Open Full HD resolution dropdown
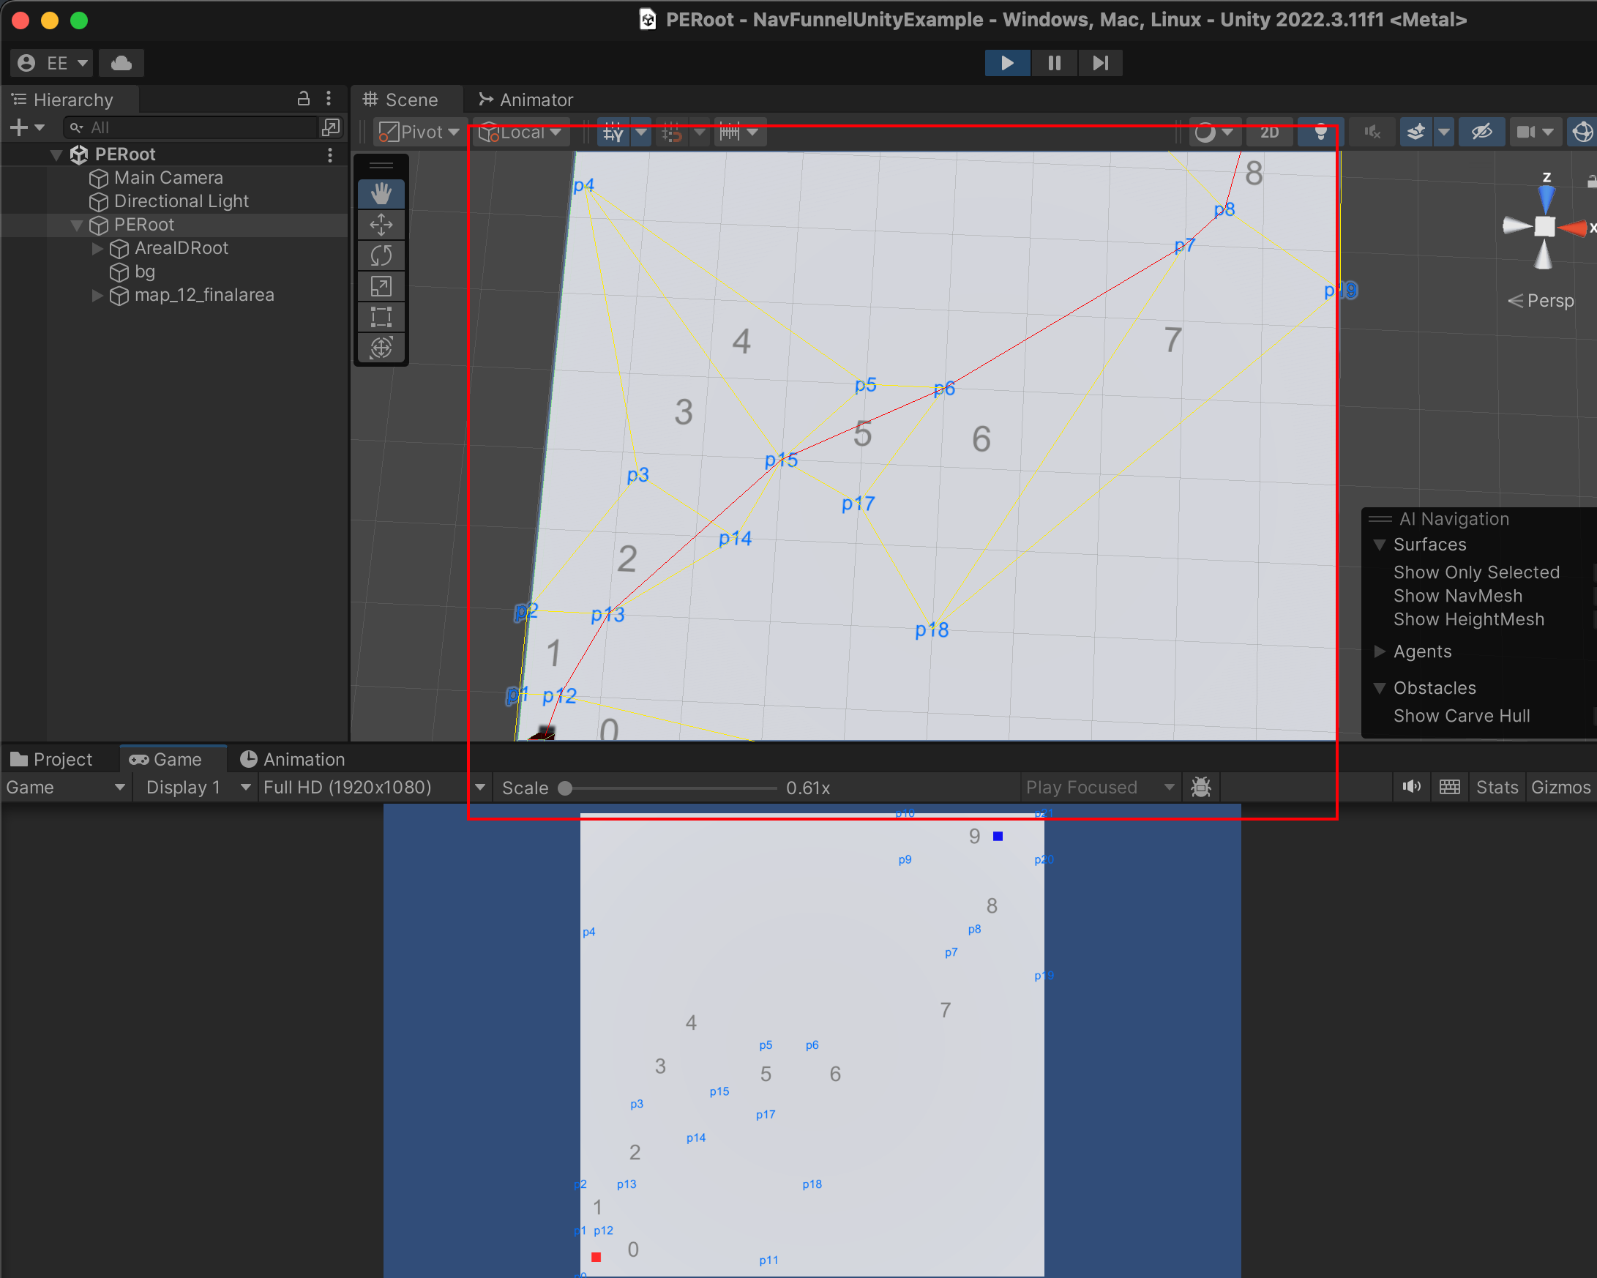1597x1278 pixels. point(373,788)
